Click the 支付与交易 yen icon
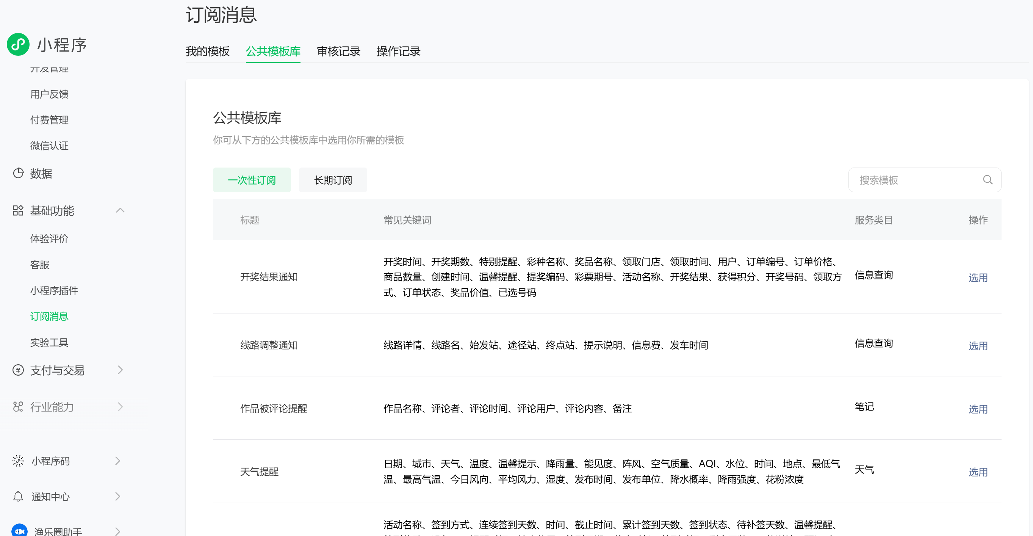 coord(18,370)
